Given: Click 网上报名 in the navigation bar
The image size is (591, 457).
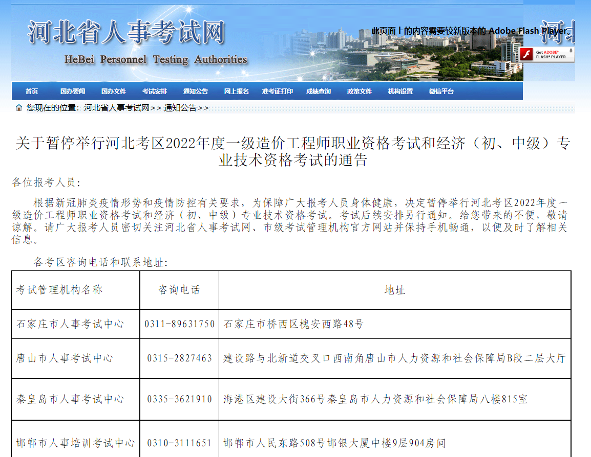Looking at the screenshot, I should coord(237,92).
